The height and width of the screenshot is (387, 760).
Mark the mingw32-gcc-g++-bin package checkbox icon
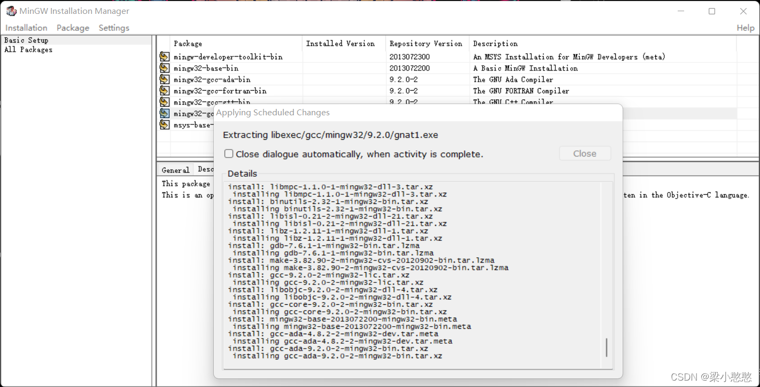tap(164, 102)
